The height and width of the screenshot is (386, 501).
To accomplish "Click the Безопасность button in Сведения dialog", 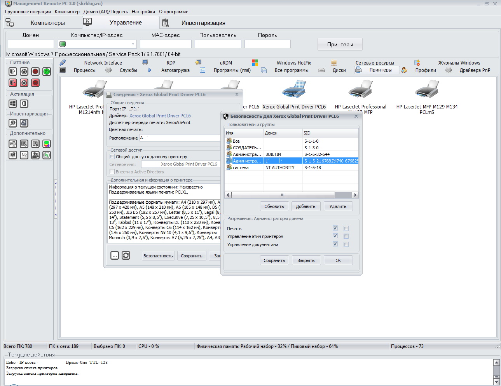I will 158,256.
